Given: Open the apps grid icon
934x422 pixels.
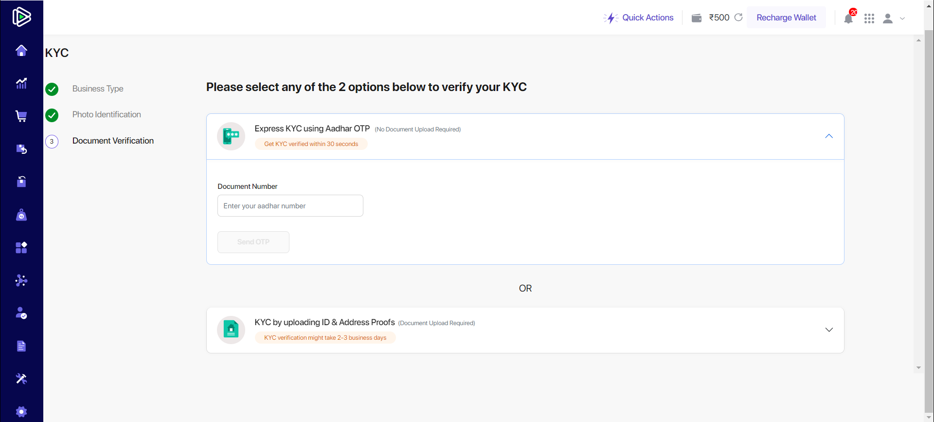Looking at the screenshot, I should pos(869,18).
